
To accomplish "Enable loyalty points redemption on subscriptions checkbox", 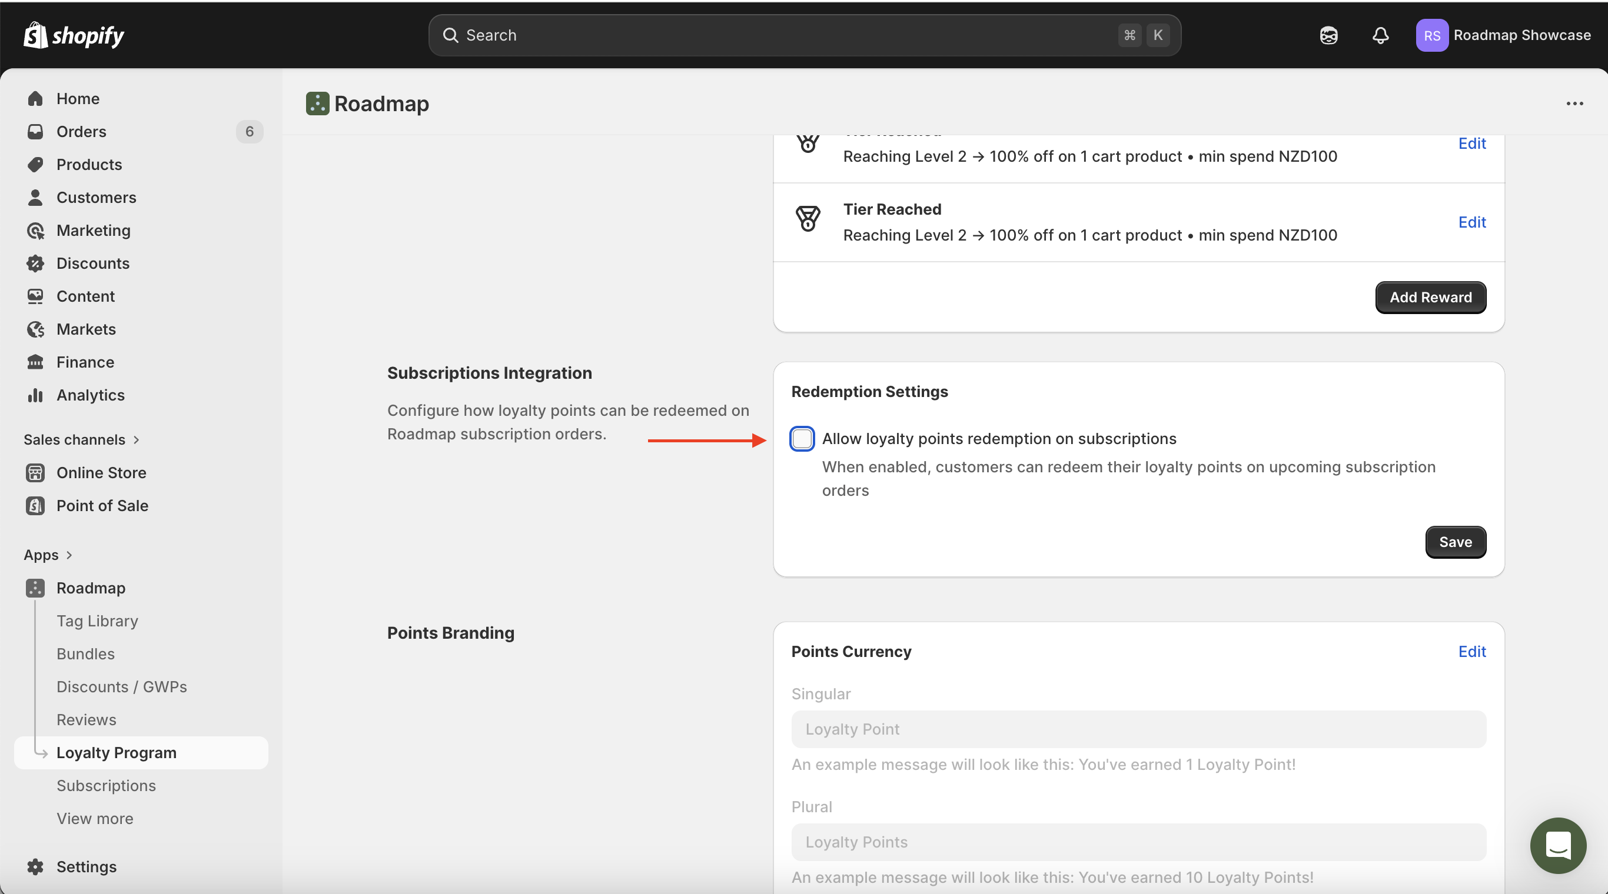I will point(802,439).
